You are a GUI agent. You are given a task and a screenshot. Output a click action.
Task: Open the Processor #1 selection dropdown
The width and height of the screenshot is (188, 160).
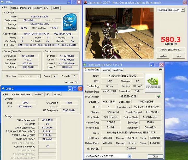click(x=39, y=76)
